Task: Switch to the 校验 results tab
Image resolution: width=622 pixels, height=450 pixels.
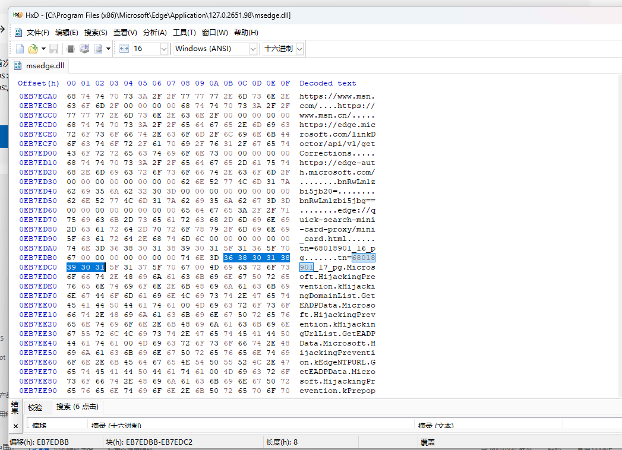Action: click(35, 407)
